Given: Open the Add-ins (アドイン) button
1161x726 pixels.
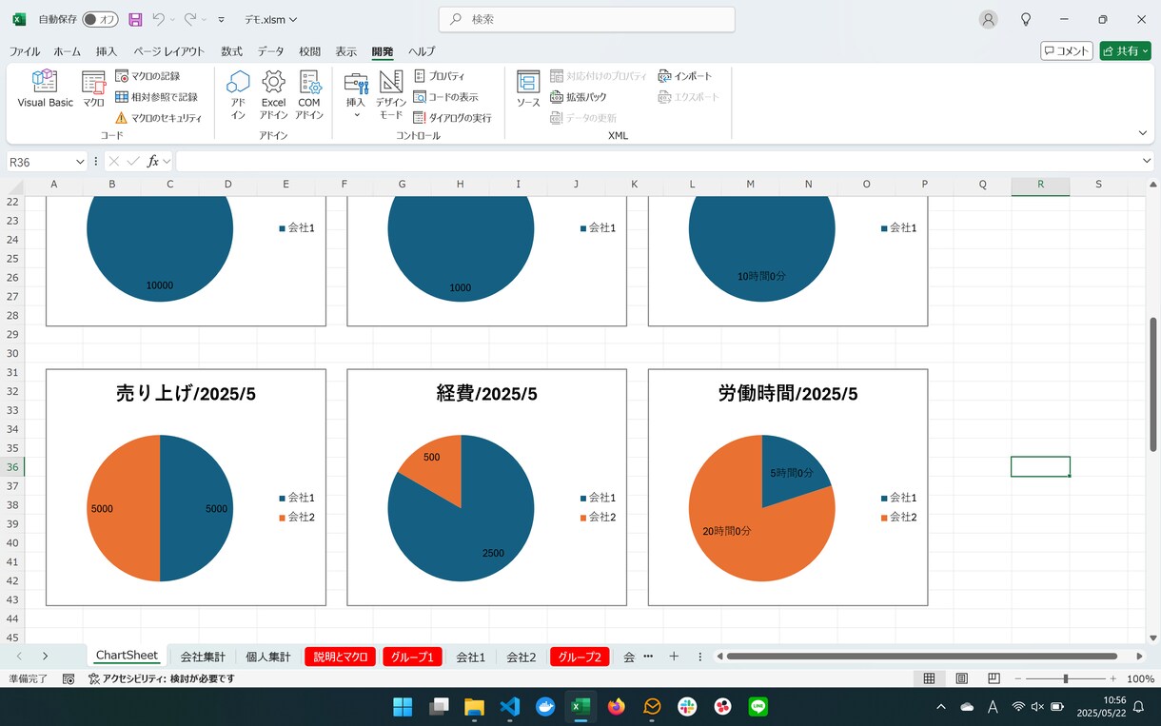Looking at the screenshot, I should click(238, 95).
